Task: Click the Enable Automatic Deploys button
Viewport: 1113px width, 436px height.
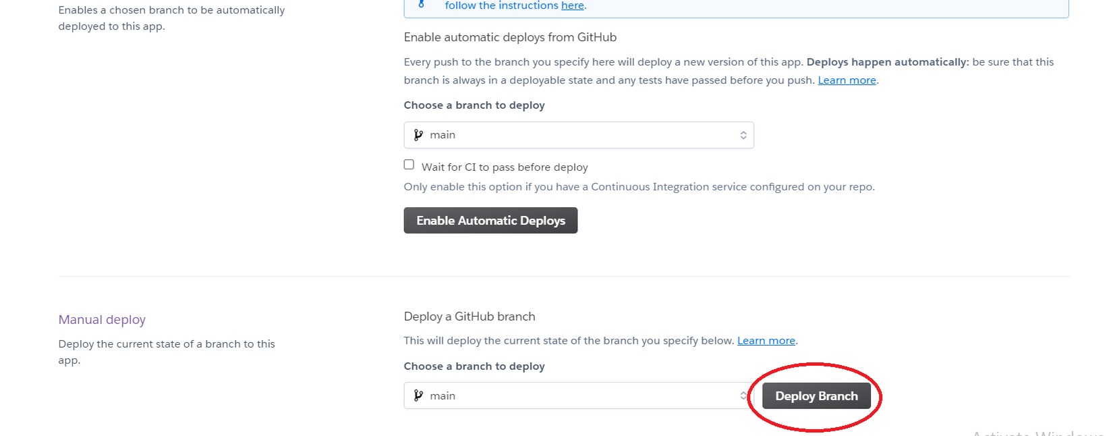Action: pyautogui.click(x=490, y=221)
